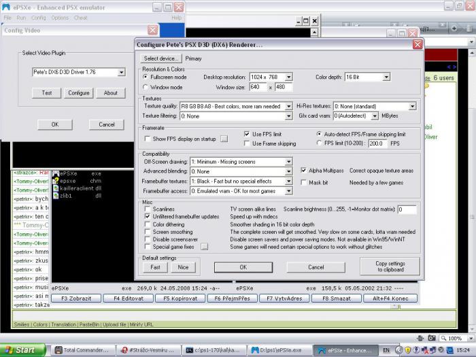Toggle Unfiltered framebuffer updates checkbox

coord(148,216)
